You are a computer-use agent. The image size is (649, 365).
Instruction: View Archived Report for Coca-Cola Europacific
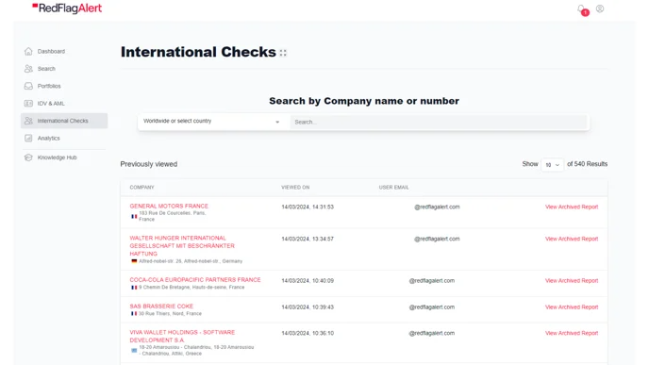(572, 280)
